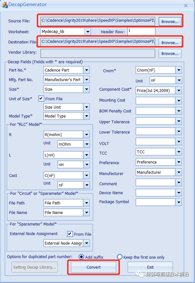The height and width of the screenshot is (283, 195).
Task: Open the R(mohm) field dropdown
Action: tap(86, 134)
